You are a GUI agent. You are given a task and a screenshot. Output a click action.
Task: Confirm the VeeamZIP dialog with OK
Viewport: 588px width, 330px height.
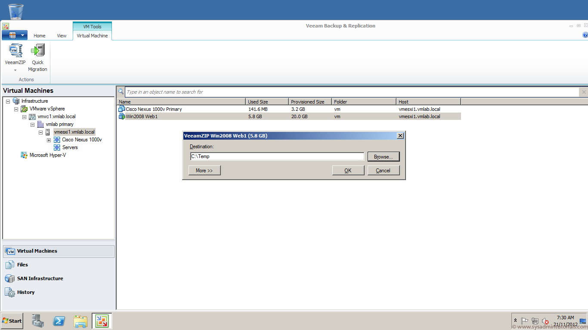[348, 171]
